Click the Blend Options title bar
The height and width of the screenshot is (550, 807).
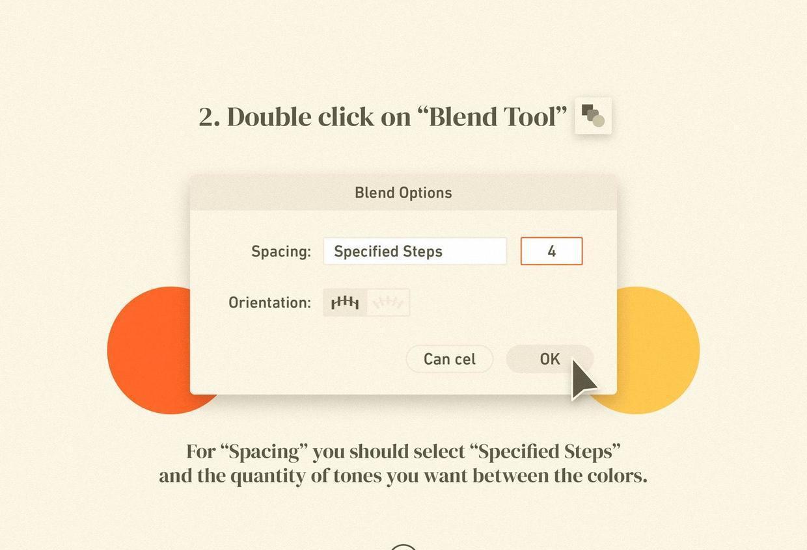403,192
